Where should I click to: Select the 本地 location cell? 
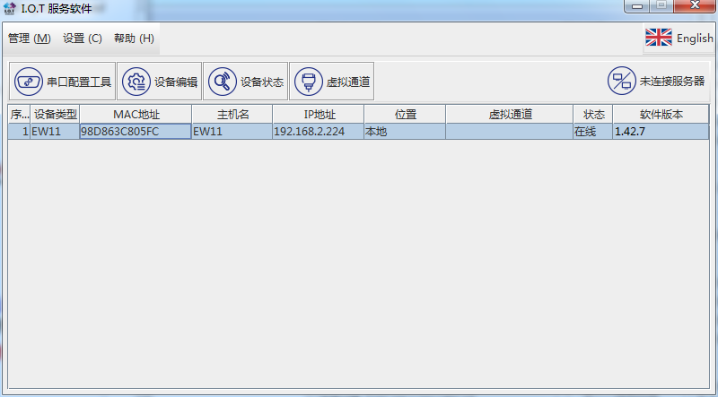tap(405, 132)
